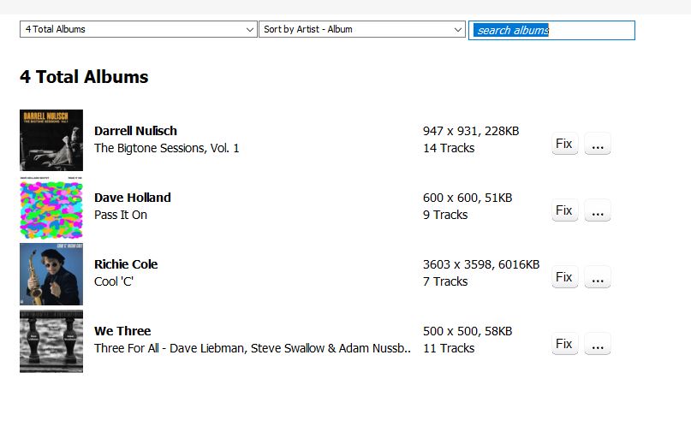Click Fix next to Richie Cole's Cool 'C'
The width and height of the screenshot is (691, 426).
point(563,277)
